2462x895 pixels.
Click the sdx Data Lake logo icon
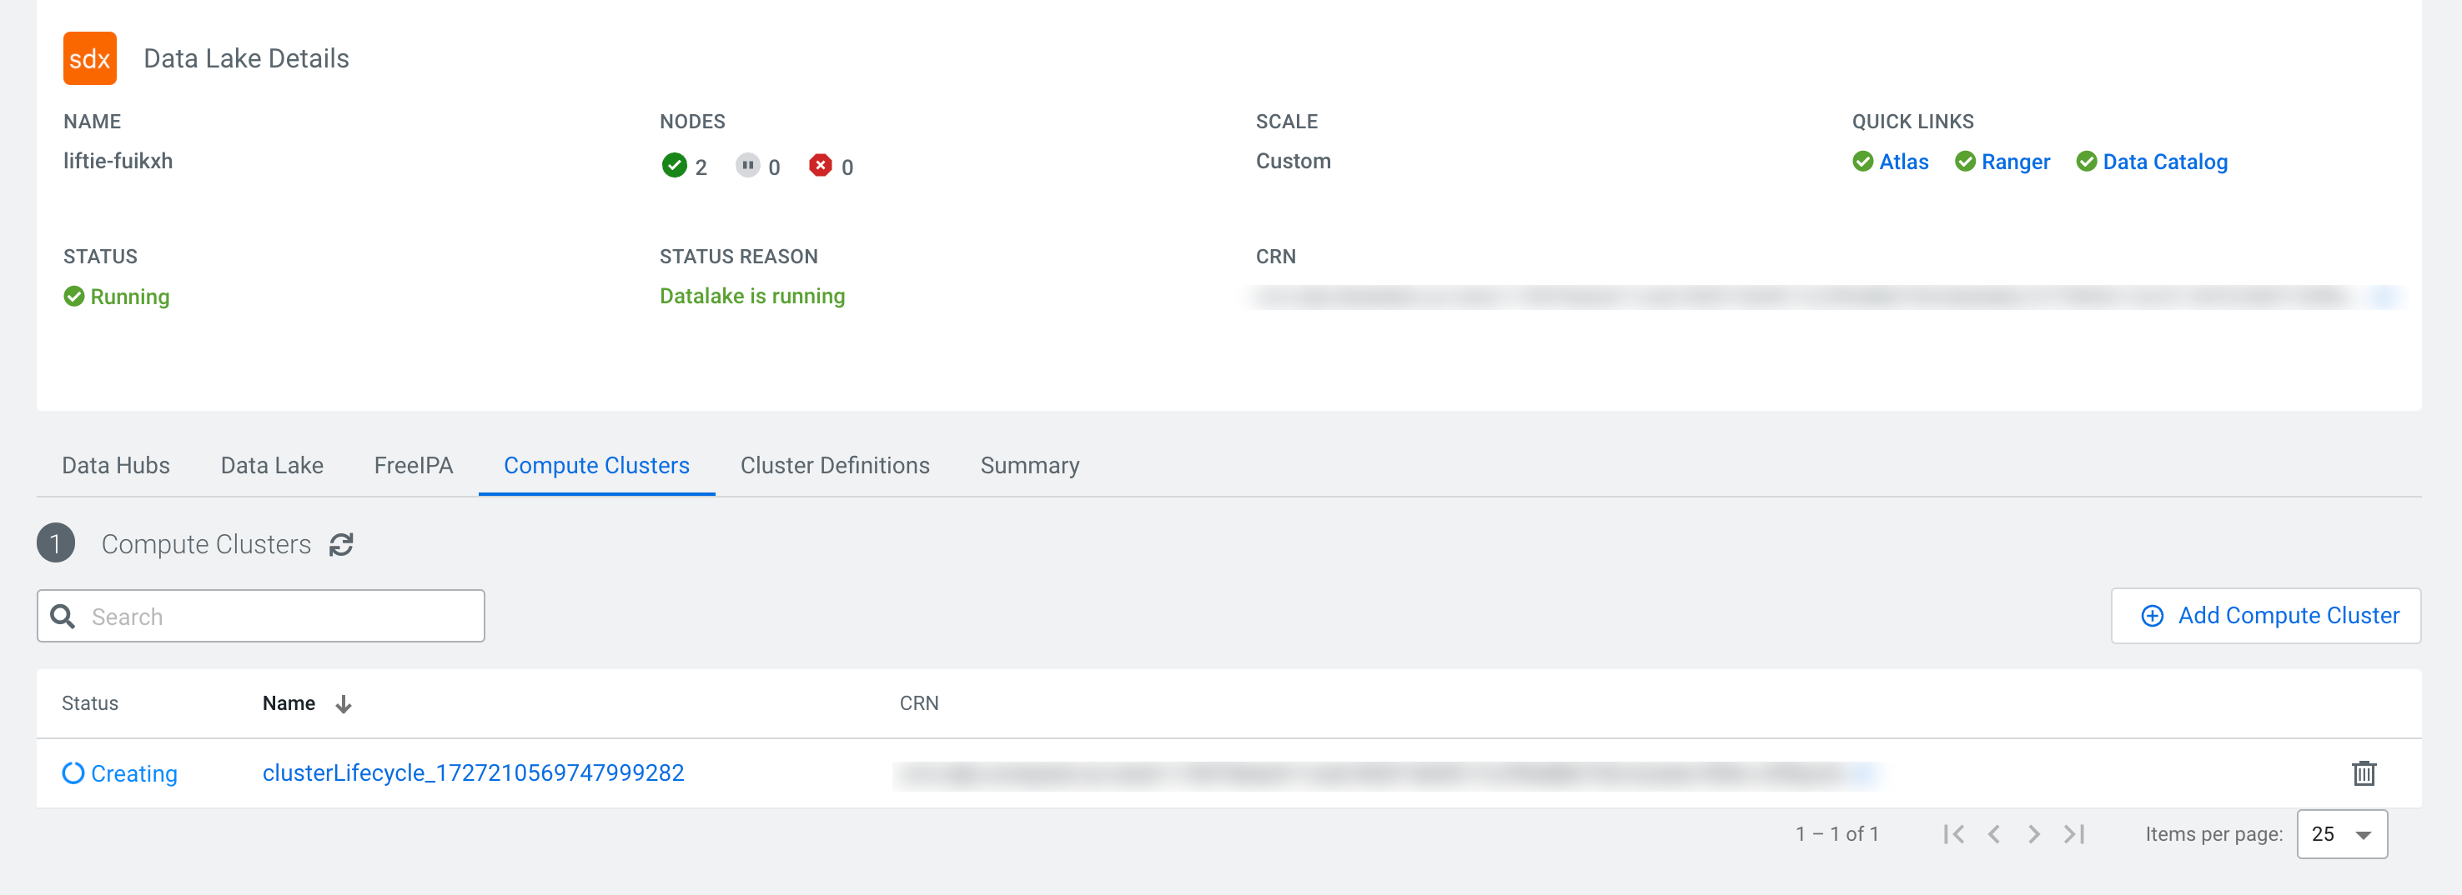(90, 58)
